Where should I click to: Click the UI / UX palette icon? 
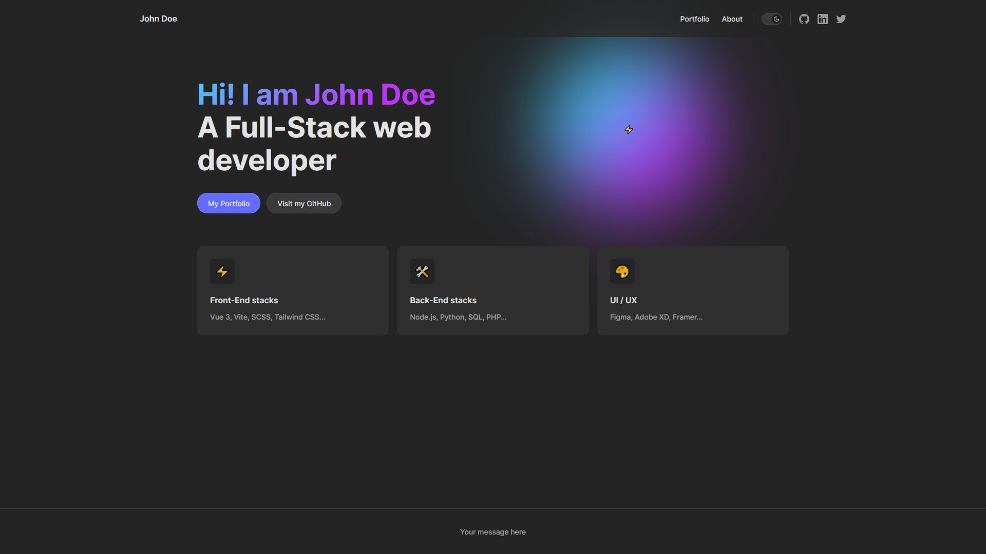tap(622, 271)
